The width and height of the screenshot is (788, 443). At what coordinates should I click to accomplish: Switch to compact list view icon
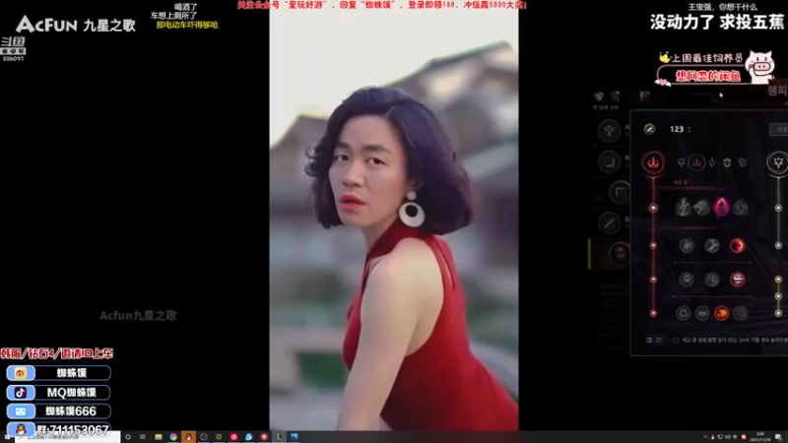(649, 341)
